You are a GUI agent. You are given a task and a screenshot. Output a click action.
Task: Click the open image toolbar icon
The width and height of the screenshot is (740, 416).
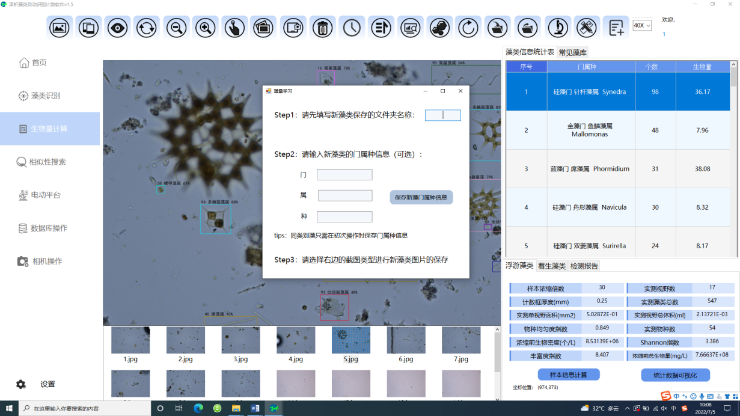coord(60,28)
